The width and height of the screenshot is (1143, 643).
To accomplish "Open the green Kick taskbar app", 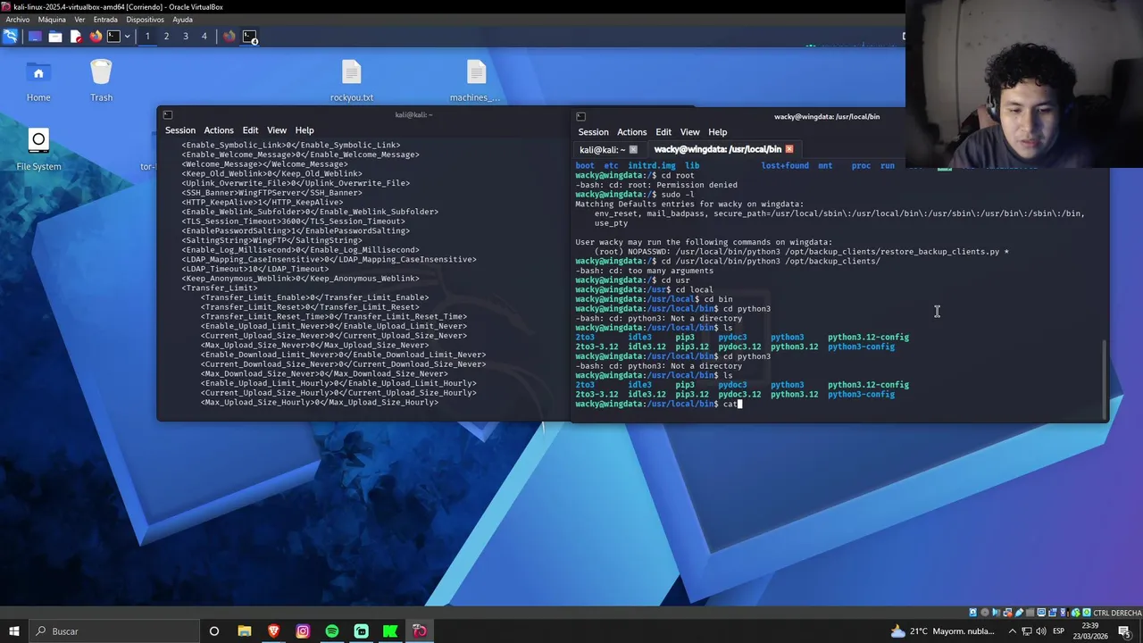I will coord(390,631).
